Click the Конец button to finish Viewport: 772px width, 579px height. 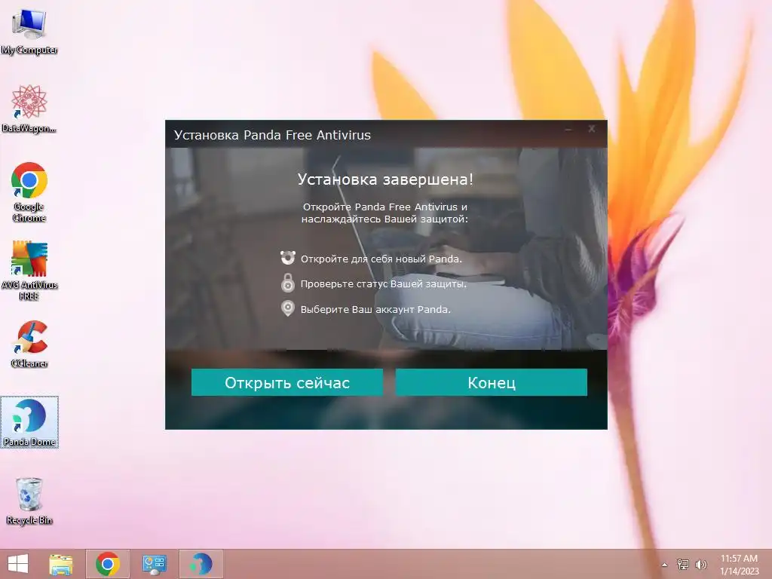pyautogui.click(x=492, y=382)
